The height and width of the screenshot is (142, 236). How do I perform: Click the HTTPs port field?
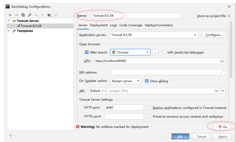(124, 116)
